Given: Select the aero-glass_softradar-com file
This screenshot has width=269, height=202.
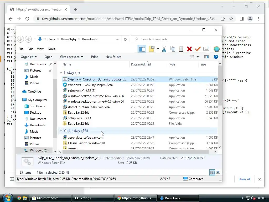Looking at the screenshot, I should (140, 138).
